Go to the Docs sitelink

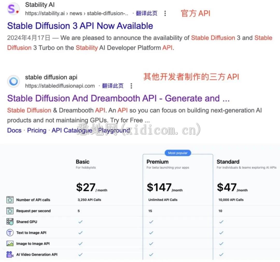coord(14,130)
